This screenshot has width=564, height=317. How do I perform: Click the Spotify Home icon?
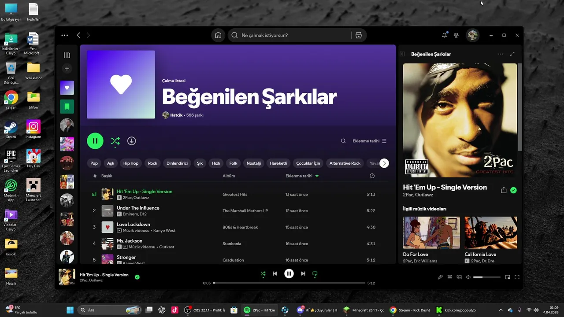click(x=218, y=35)
